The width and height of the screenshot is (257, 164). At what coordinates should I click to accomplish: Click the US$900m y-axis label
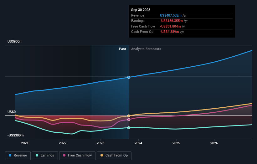[x=15, y=41]
